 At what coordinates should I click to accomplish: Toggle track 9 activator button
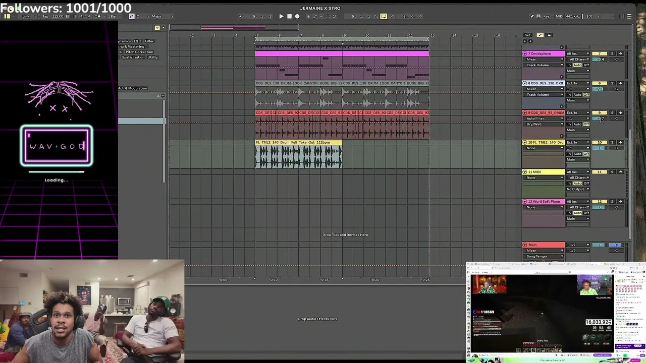click(x=600, y=112)
